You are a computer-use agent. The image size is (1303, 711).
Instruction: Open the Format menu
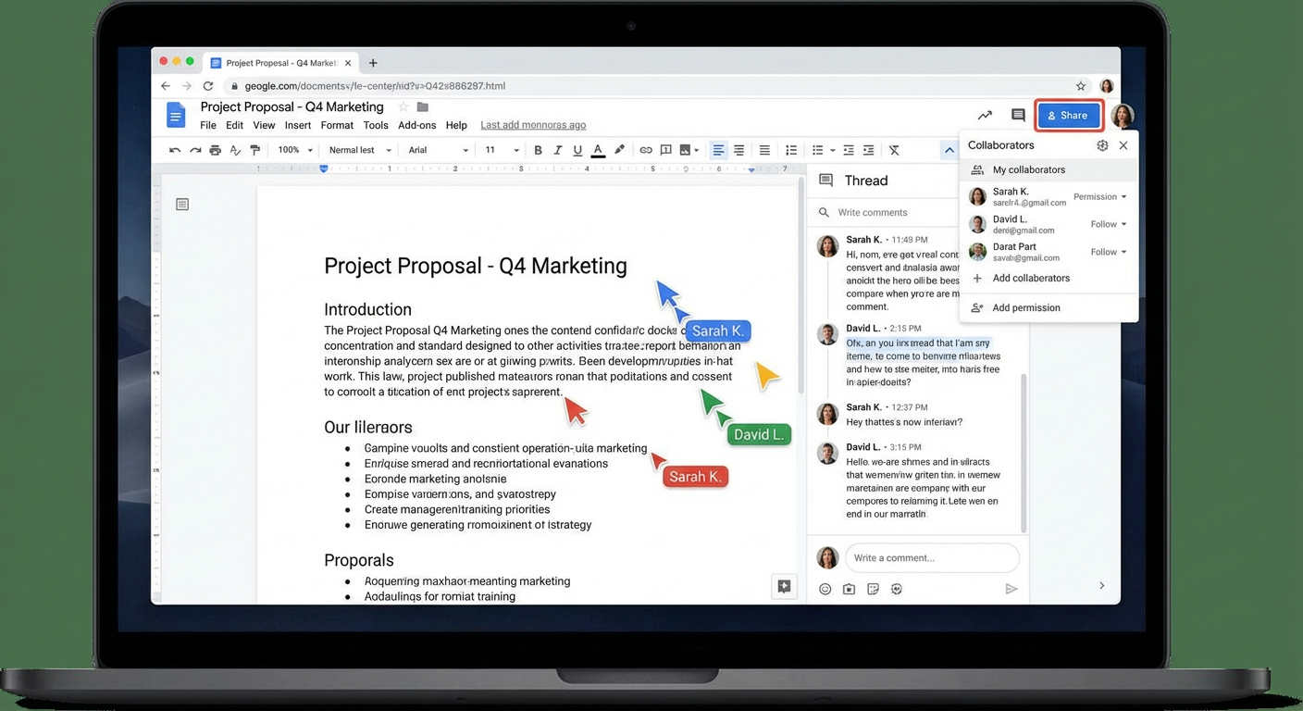pos(337,125)
